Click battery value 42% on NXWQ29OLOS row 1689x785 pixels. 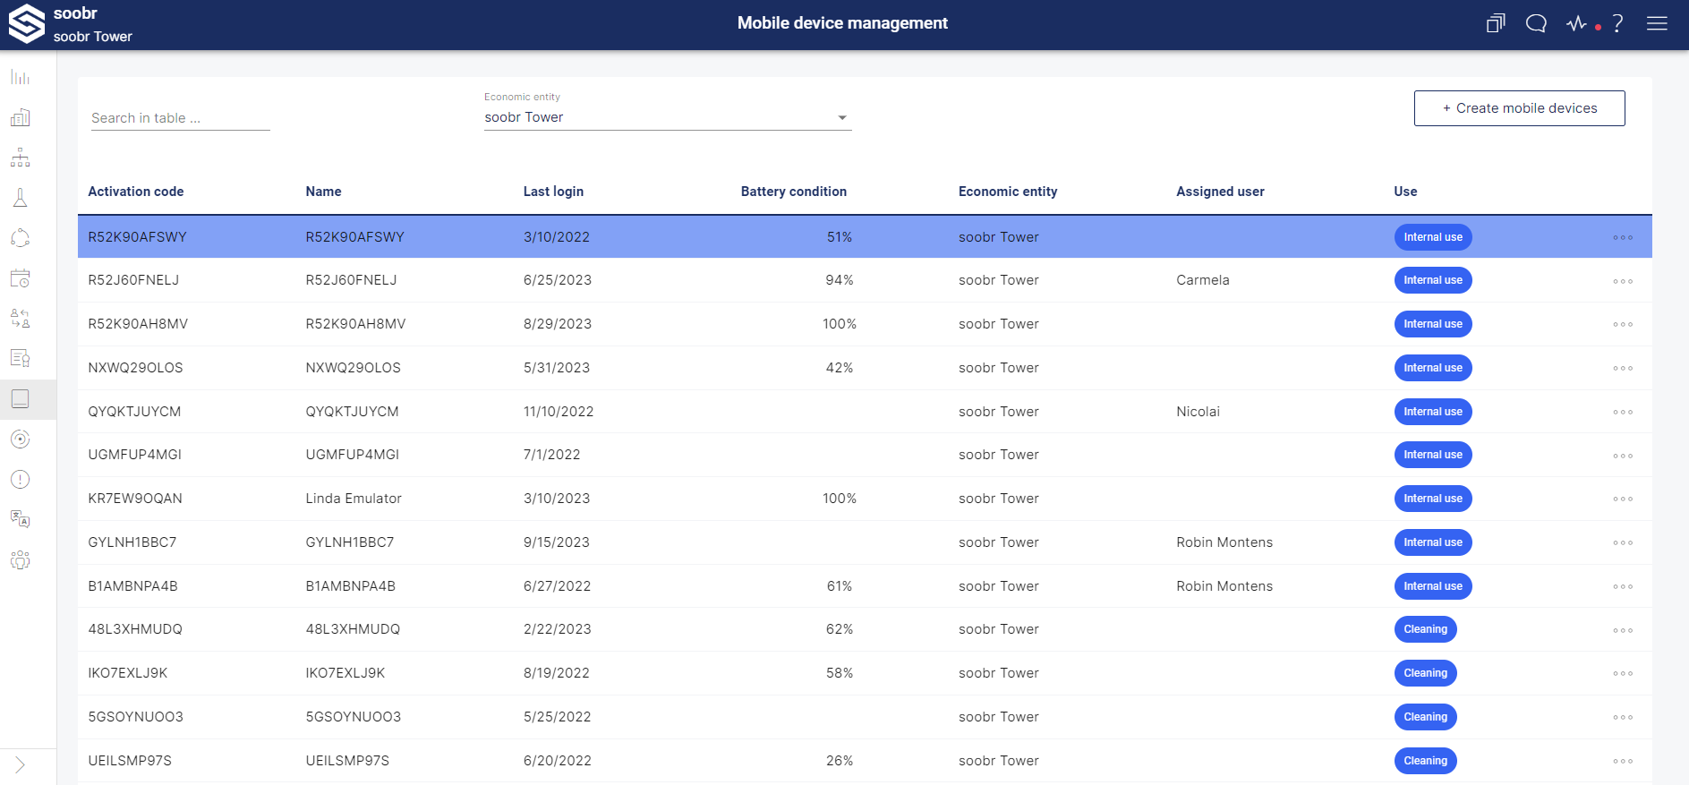[x=840, y=368]
